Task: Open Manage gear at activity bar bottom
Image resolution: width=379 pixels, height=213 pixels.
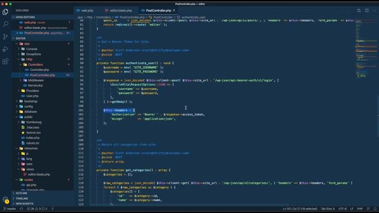Action: (5, 200)
